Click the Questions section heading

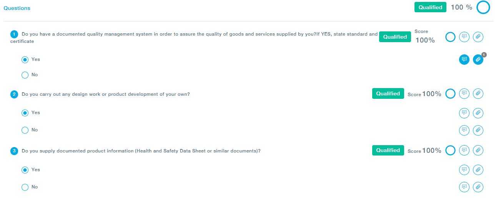[x=17, y=8]
